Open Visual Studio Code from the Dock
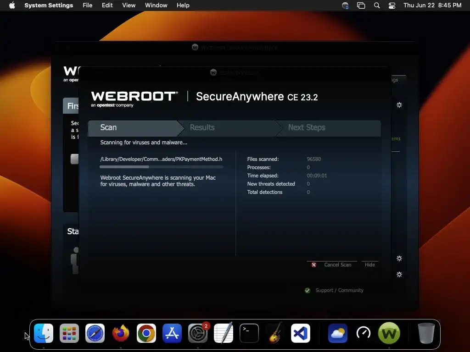This screenshot has height=352, width=470. point(301,333)
